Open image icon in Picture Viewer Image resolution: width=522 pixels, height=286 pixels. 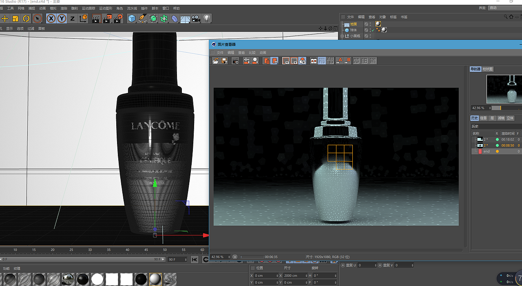pos(216,61)
